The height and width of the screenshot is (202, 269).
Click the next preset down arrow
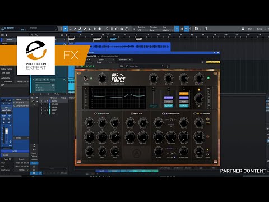tap(167, 66)
